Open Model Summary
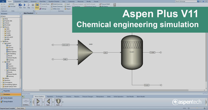208x110 pixels. click(x=57, y=4)
